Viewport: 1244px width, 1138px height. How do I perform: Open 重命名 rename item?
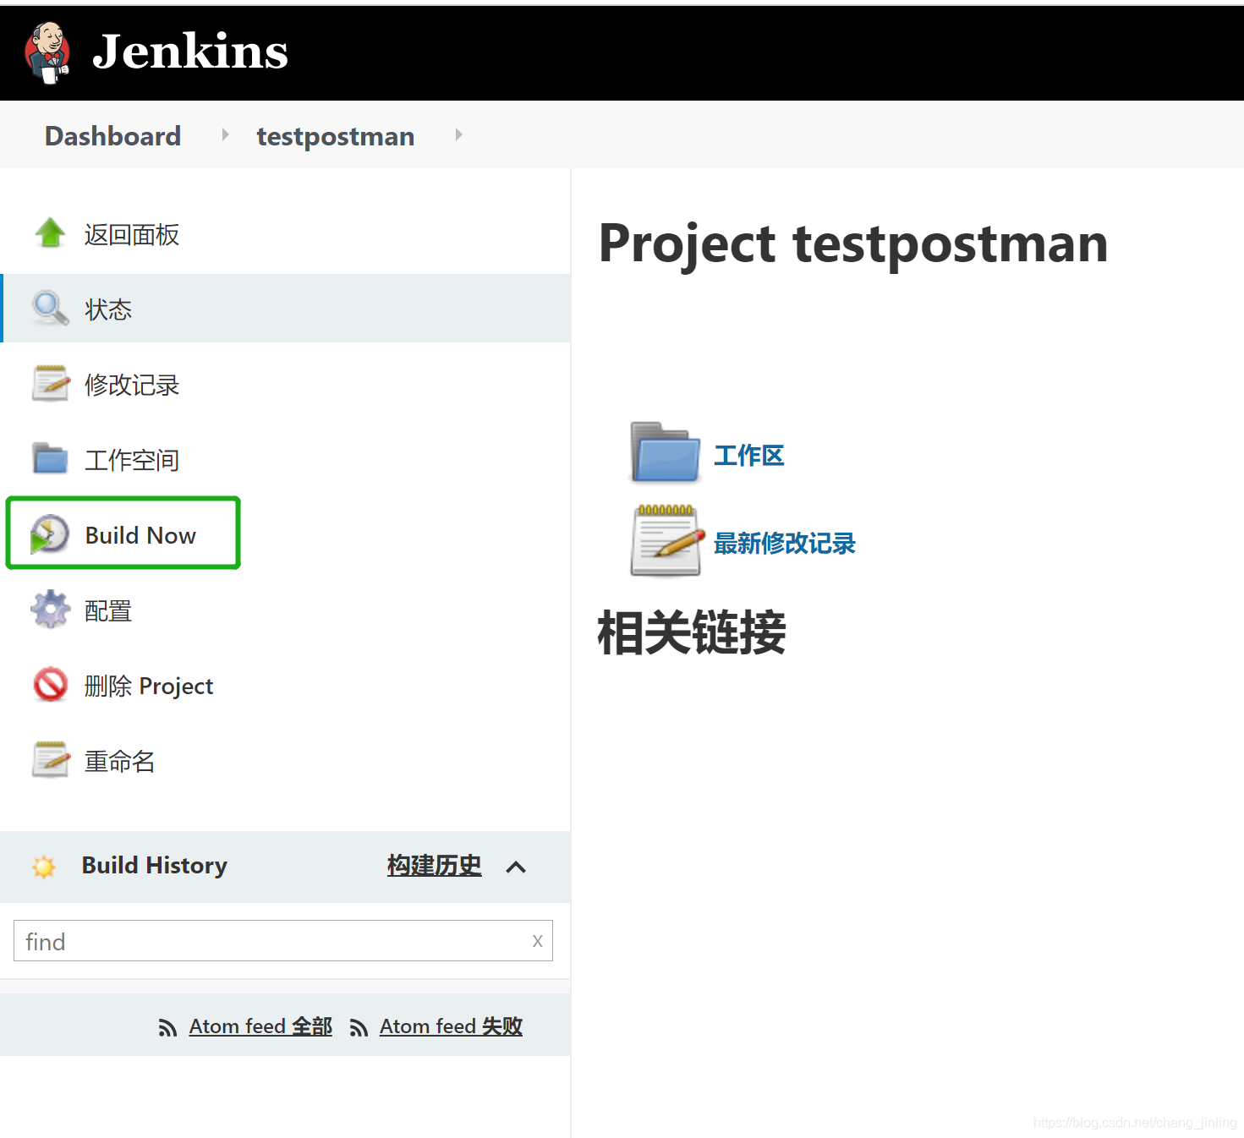[x=120, y=761]
